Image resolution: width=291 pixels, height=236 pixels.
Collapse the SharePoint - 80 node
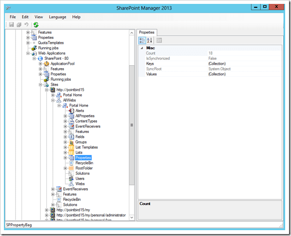tap(34, 58)
